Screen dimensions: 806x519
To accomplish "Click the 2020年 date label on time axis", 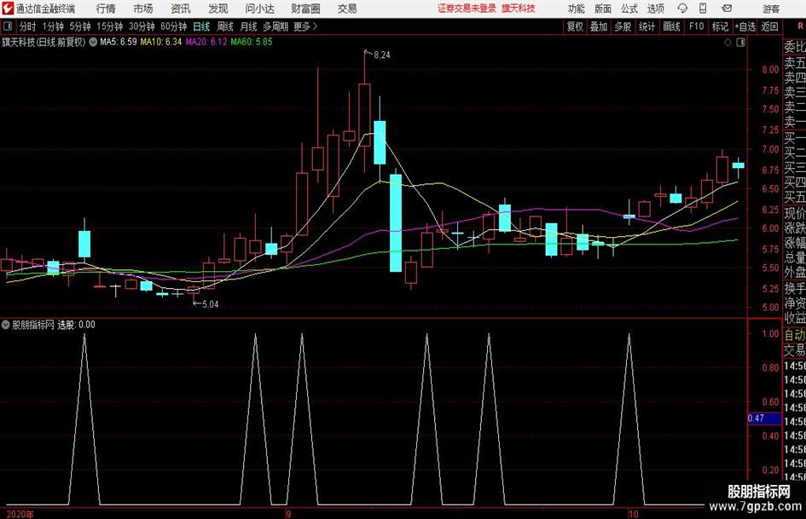I will tap(20, 514).
